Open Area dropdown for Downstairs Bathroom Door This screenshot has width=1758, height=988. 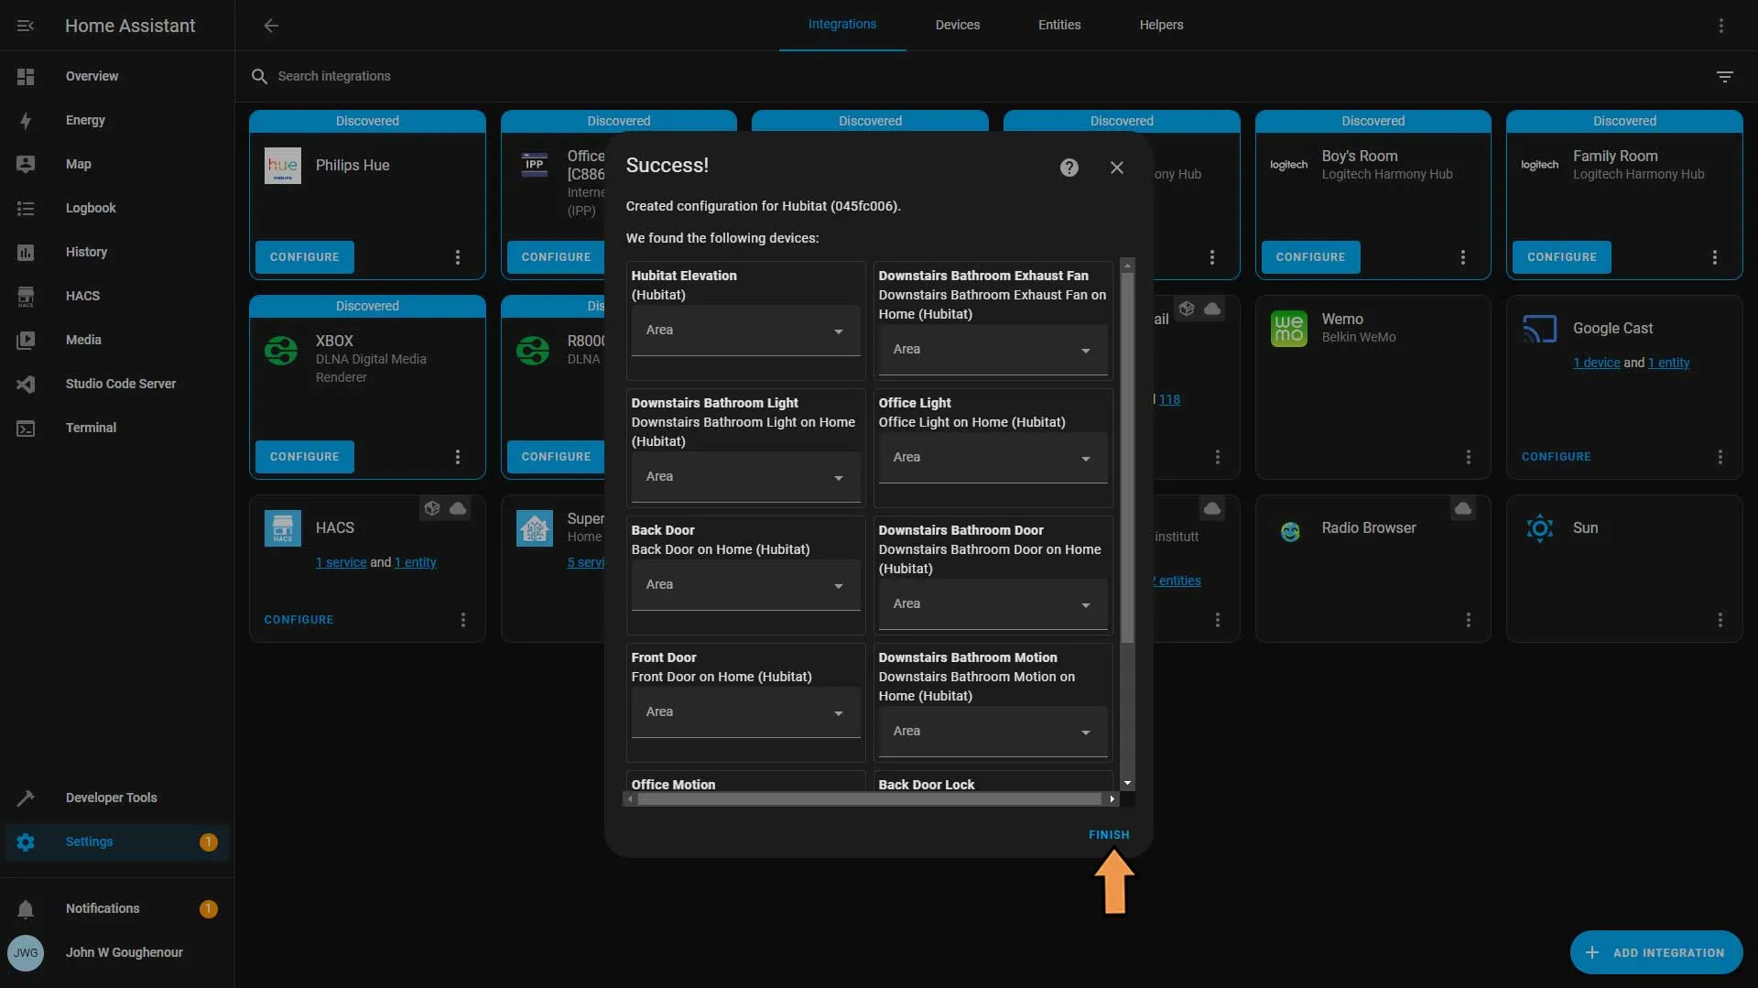point(993,604)
